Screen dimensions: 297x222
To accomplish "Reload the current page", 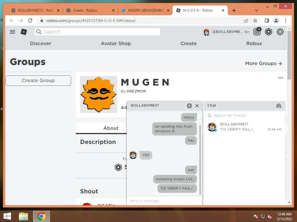I will coord(30,21).
